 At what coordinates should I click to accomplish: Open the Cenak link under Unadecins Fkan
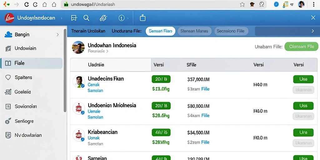(94, 85)
